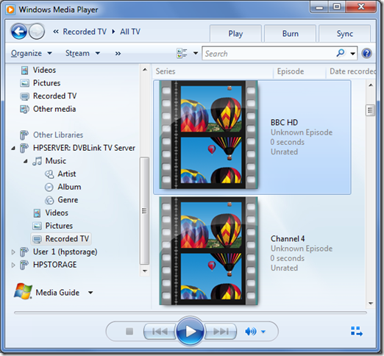The width and height of the screenshot is (384, 356).
Task: Switch to Now Playing view icon
Action: pos(357,331)
